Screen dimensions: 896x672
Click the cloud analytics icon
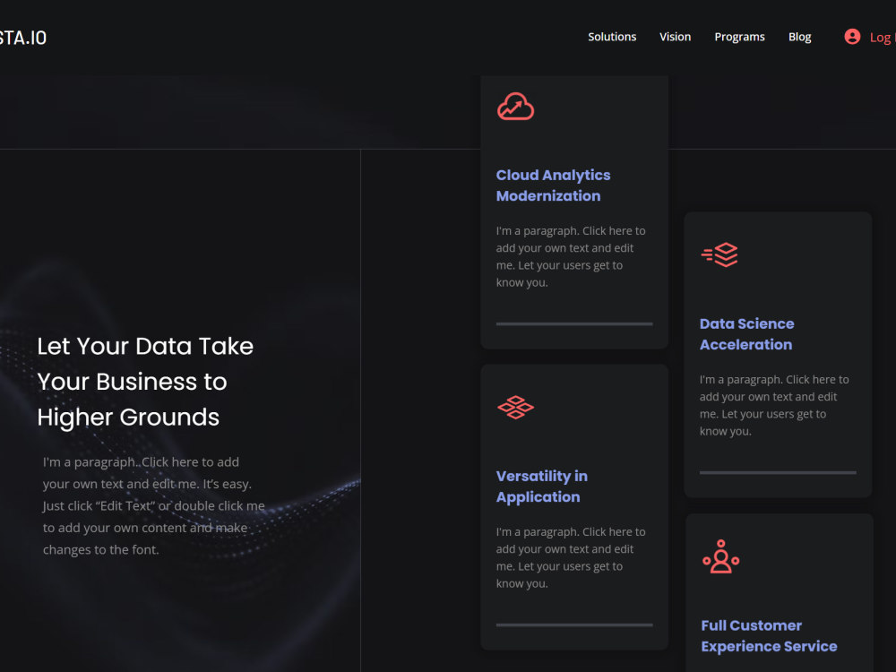click(515, 107)
